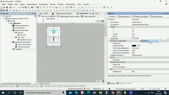Click the Delete X toolbar icon

pos(29,7)
